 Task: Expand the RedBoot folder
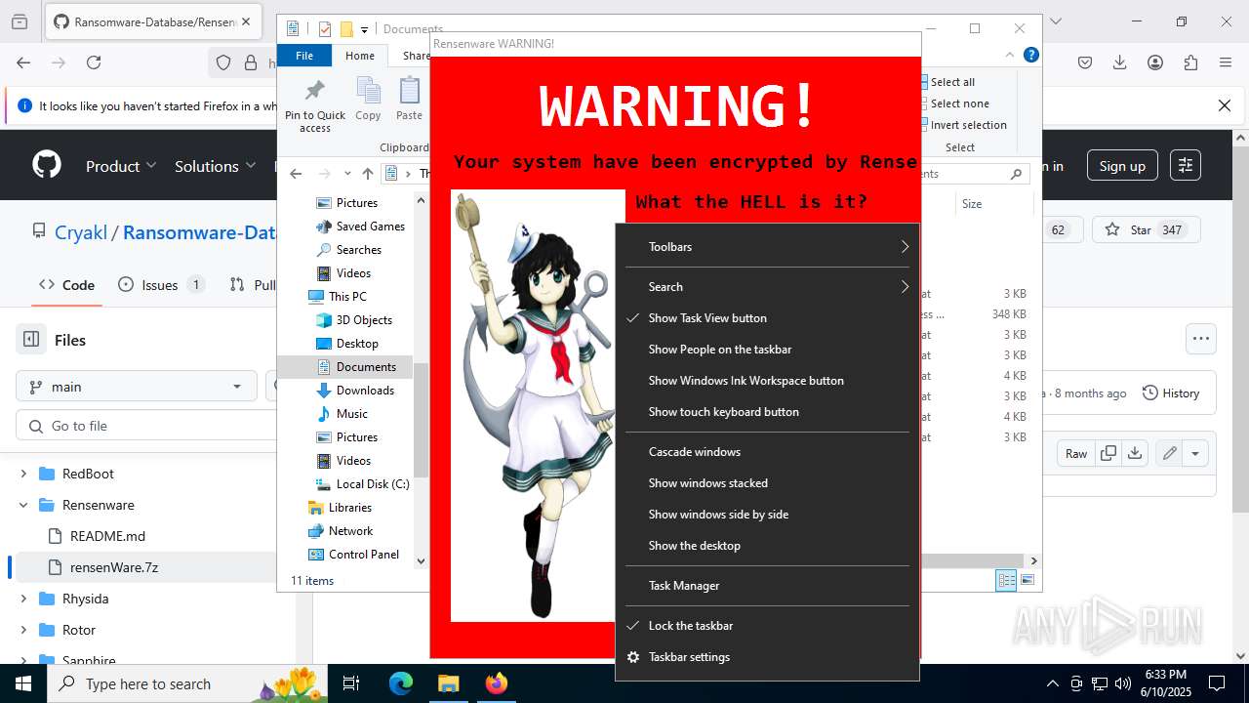pos(23,474)
